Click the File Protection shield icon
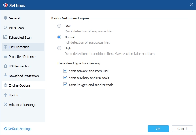196x135 pixels. click(x=5, y=47)
